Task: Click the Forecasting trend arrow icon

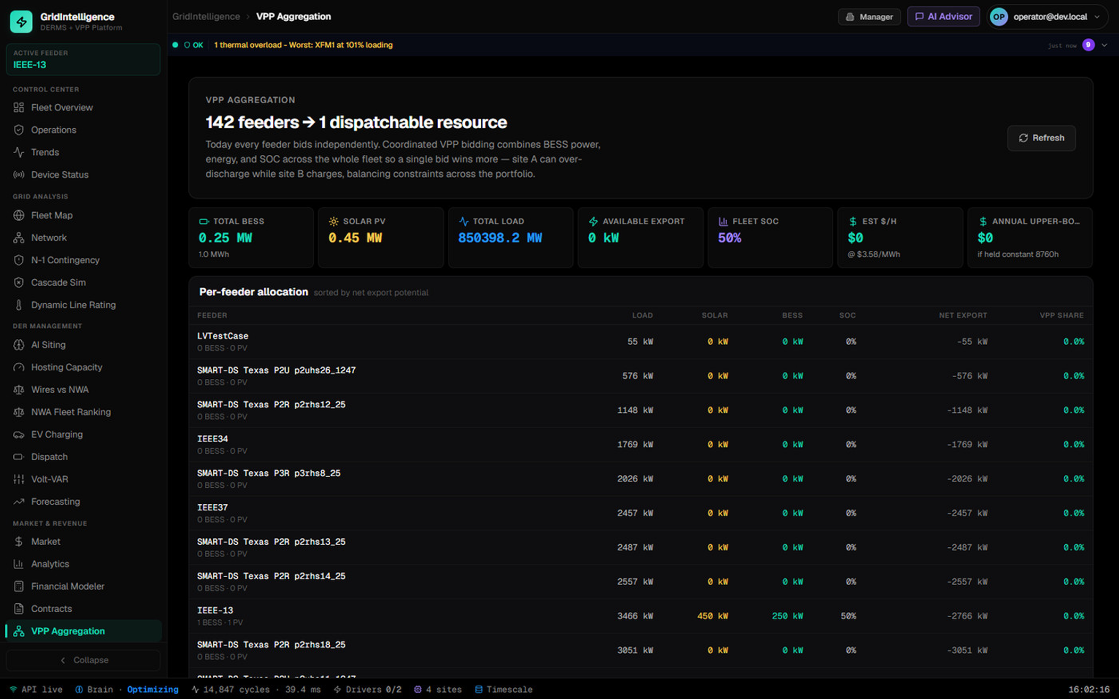Action: coord(19,502)
